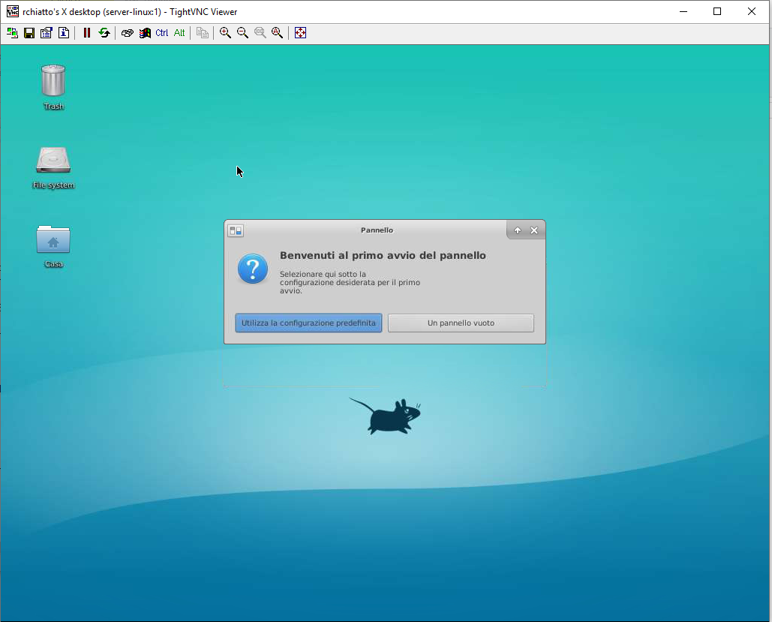The height and width of the screenshot is (622, 772).
Task: Click the TightVNC Viewer title bar icon
Action: 12,11
